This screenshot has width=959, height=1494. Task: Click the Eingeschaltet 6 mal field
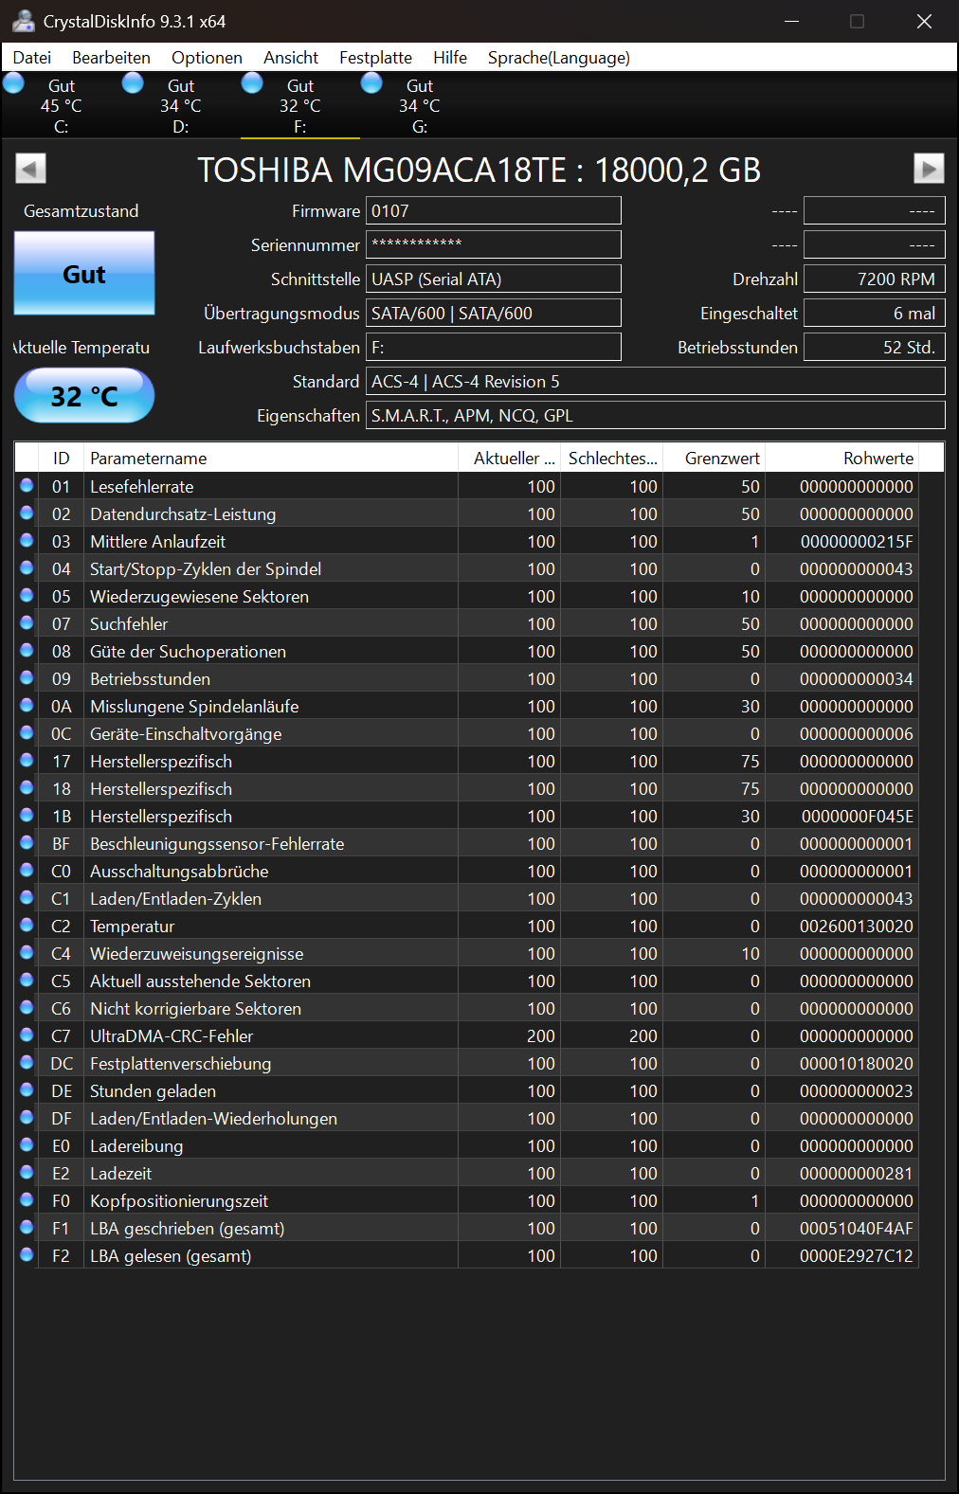[875, 313]
